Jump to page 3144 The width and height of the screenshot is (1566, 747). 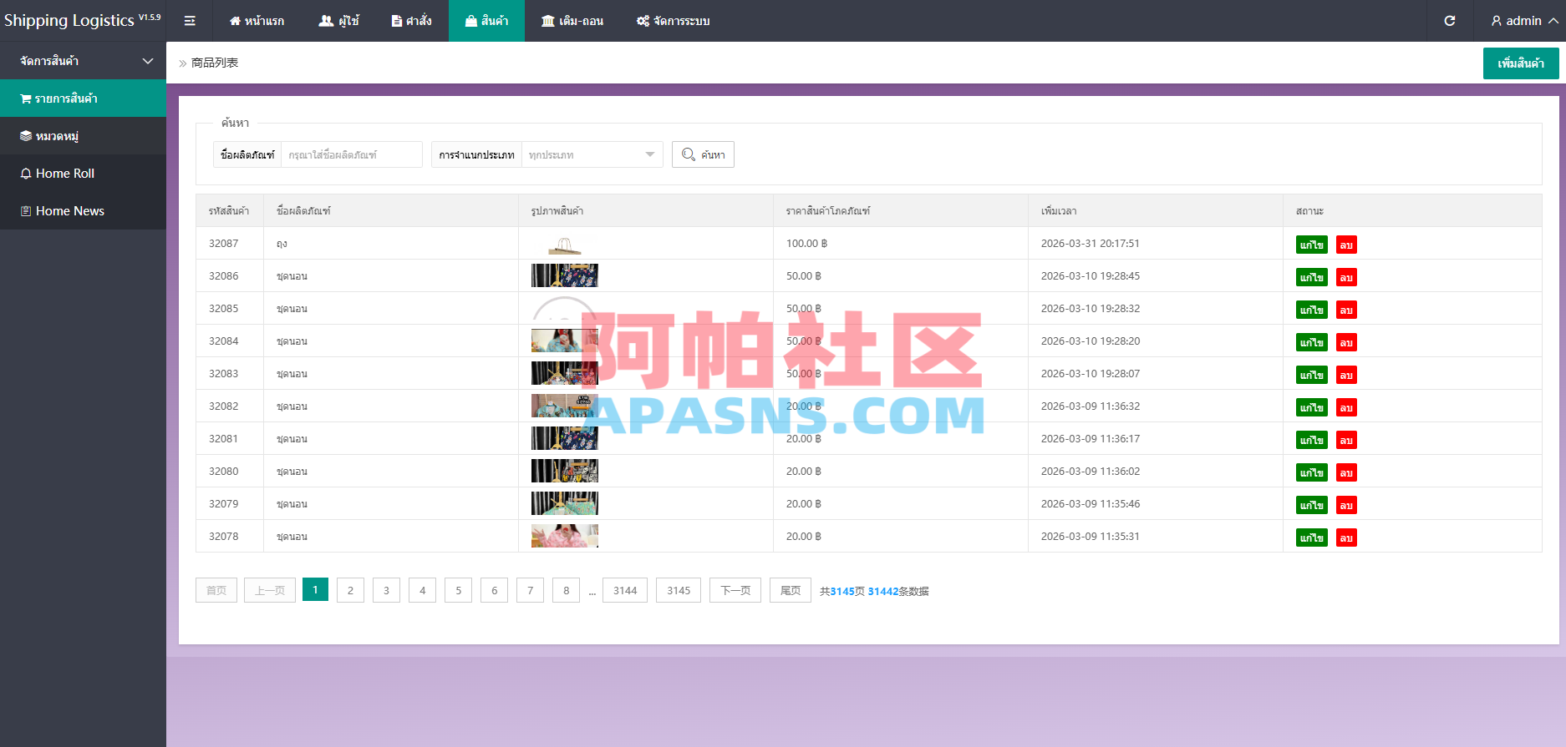coord(625,590)
